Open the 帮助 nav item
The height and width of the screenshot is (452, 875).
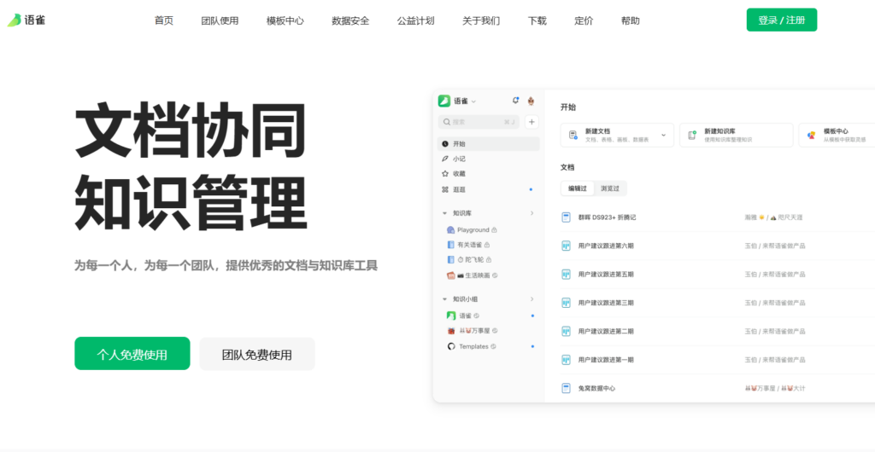pos(631,20)
